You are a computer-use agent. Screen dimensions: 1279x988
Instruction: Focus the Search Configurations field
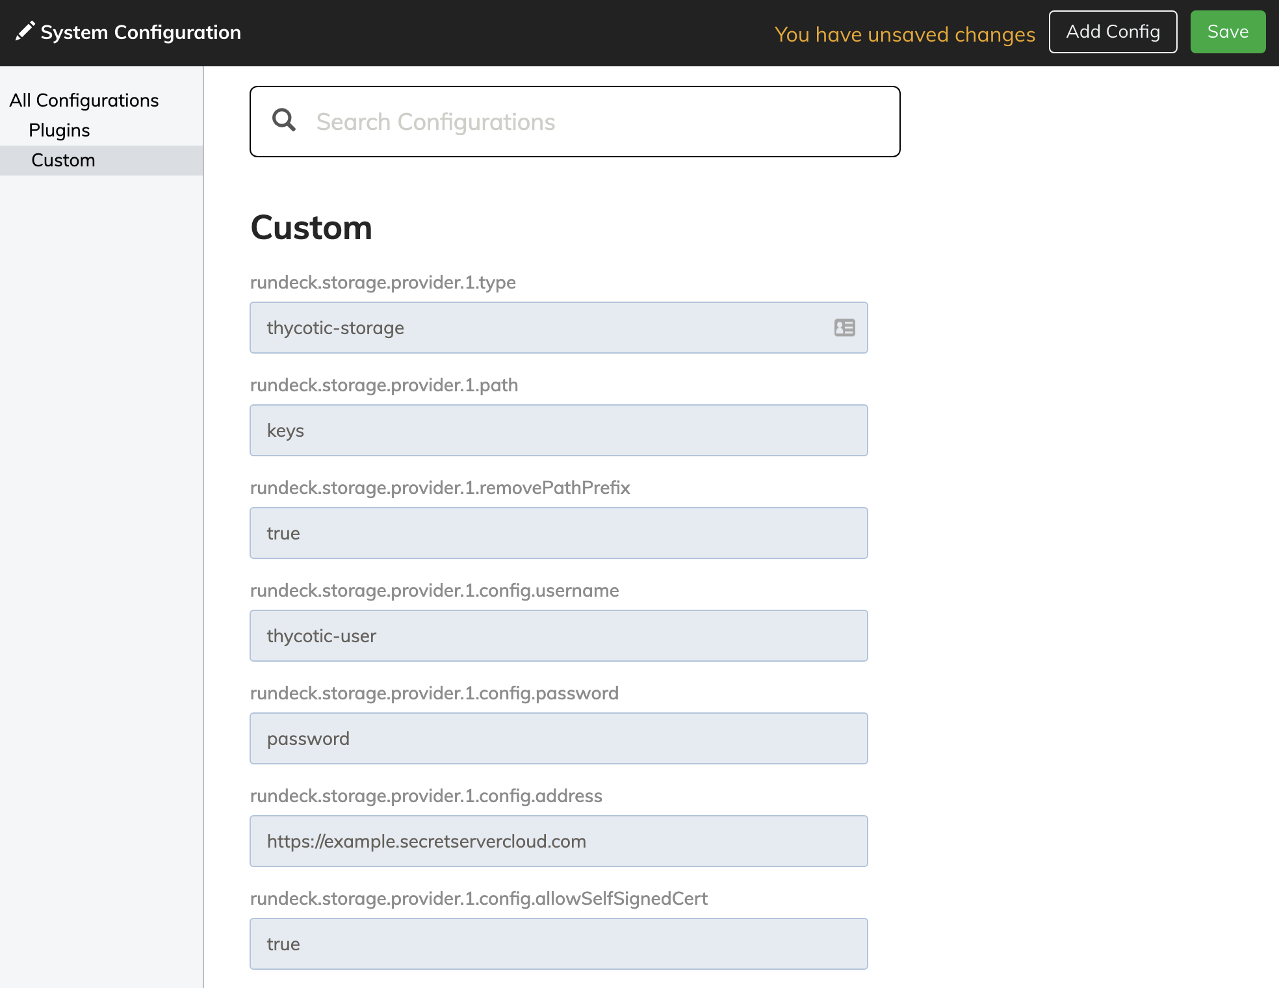pos(575,122)
